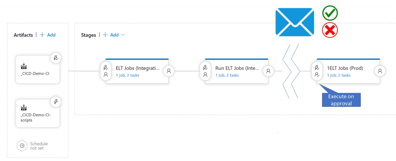Click trigger icon on _CICD-Demo-CI-scripts artifact
This screenshot has width=396, height=161.
[56, 102]
